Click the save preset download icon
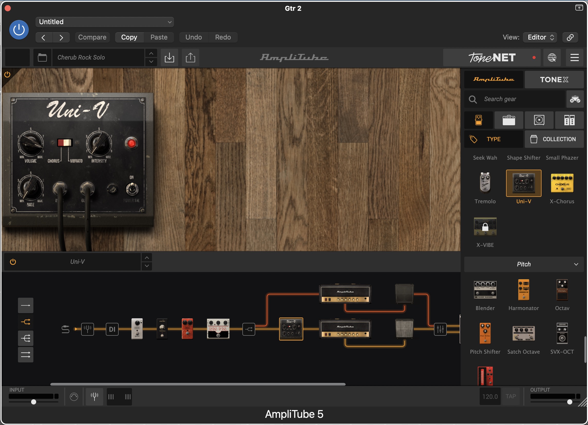This screenshot has width=588, height=425. [x=169, y=57]
